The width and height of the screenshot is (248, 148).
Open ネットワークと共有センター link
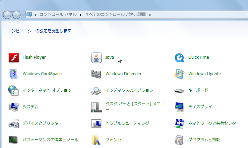point(214,123)
